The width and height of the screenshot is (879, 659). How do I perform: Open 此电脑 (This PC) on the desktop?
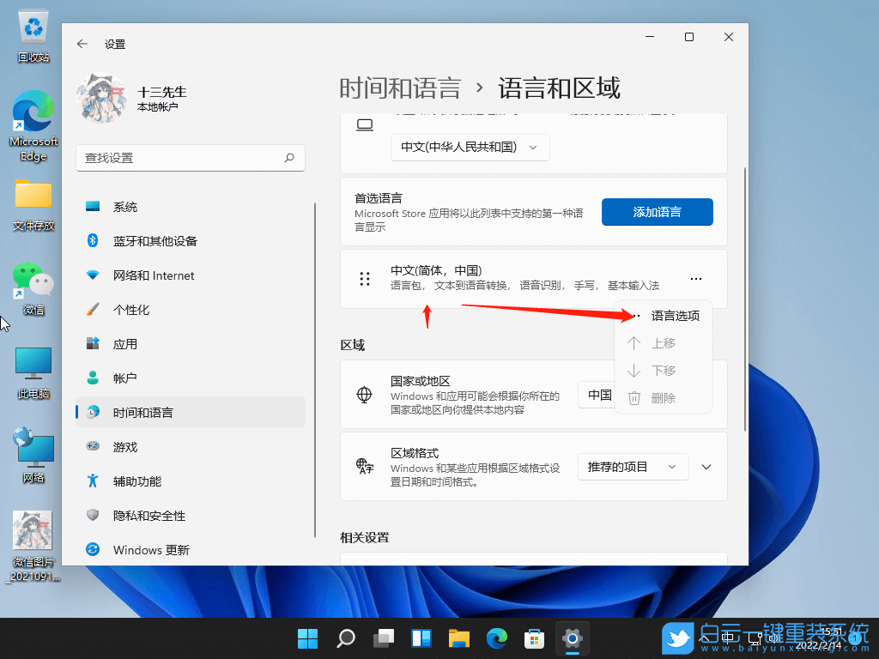[33, 365]
